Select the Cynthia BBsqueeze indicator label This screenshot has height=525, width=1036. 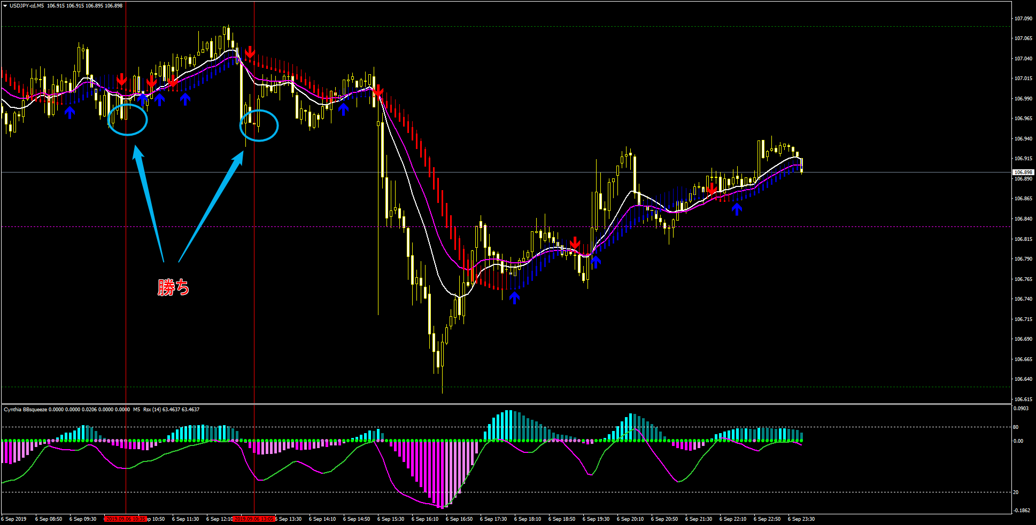(x=25, y=410)
